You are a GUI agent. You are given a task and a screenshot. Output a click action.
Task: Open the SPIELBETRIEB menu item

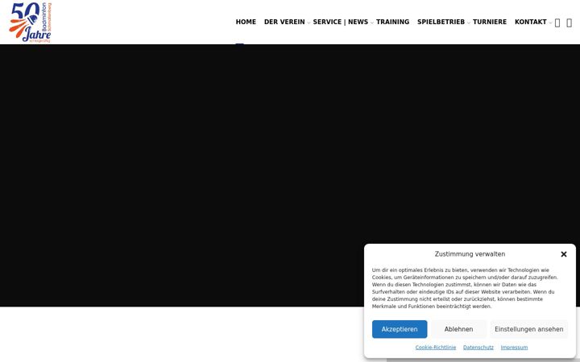(441, 22)
